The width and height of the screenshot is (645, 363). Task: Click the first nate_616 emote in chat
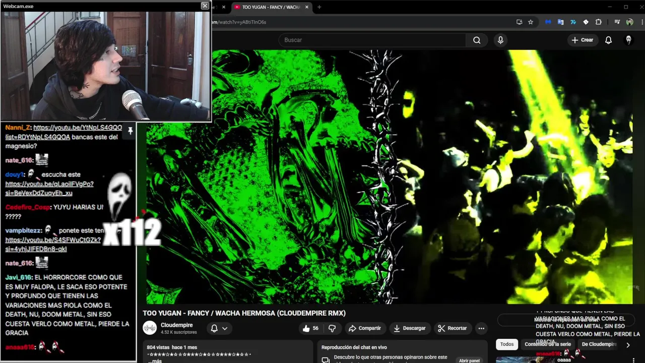(41, 160)
